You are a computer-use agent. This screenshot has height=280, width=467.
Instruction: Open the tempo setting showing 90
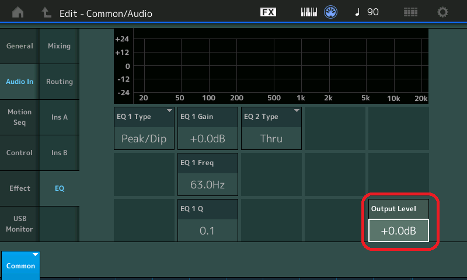367,12
